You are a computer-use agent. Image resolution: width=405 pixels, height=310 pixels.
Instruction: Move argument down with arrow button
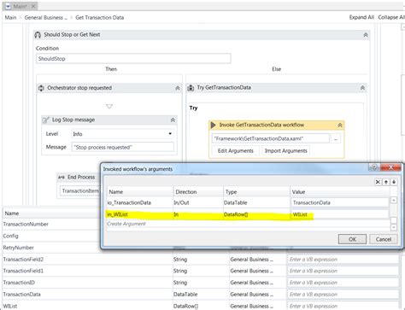(x=394, y=182)
